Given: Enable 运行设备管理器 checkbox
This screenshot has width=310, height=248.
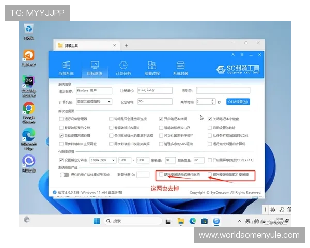Looking at the screenshot, I should 61,119.
